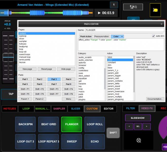
Task: Toggle the SLIDESHOW video effect
Action: tap(138, 118)
